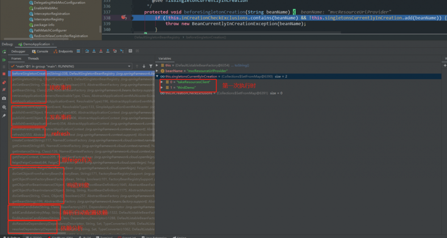The height and width of the screenshot is (238, 447).
Task: Toggle breakpoint on line 338
Action: [x=123, y=18]
